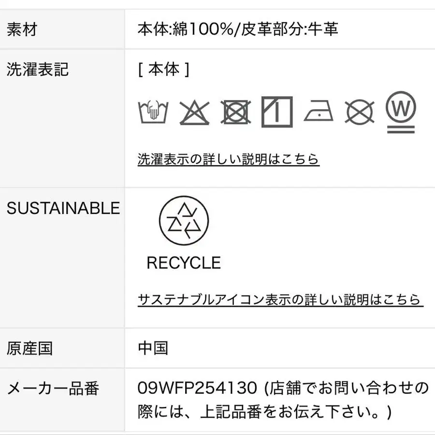Click the hand wash laundry icon

click(x=152, y=112)
